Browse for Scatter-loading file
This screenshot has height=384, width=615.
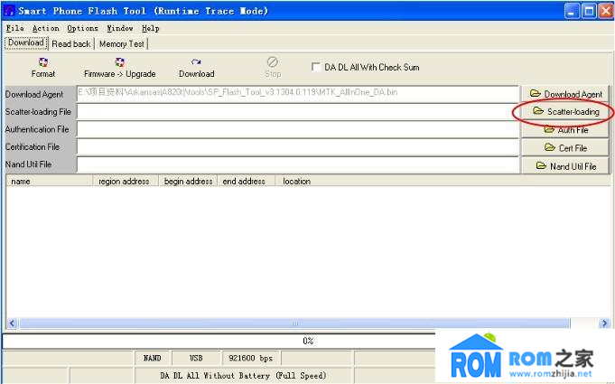[x=565, y=112]
